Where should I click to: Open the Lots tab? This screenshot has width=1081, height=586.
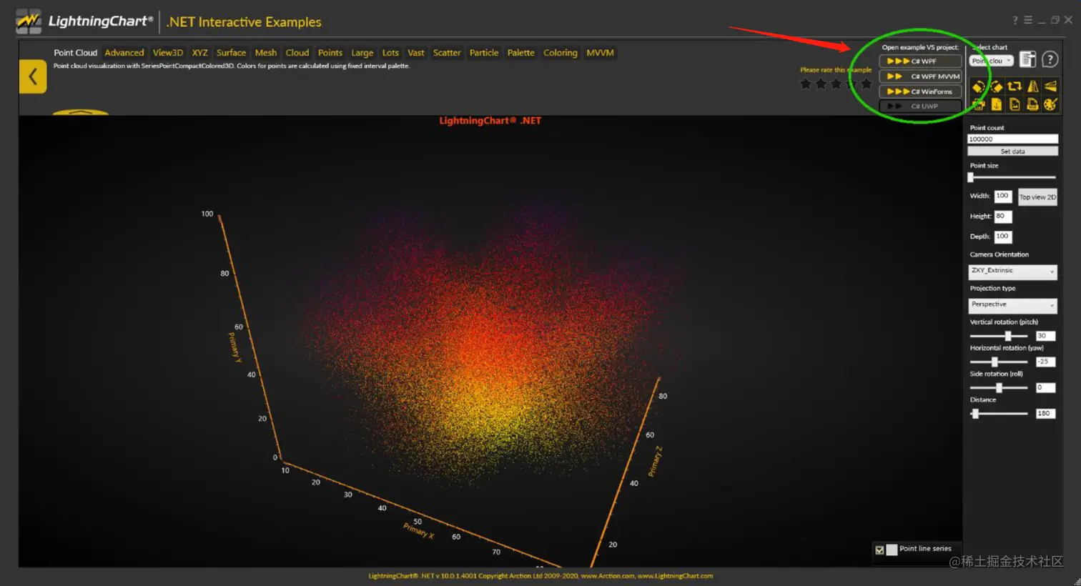point(390,53)
